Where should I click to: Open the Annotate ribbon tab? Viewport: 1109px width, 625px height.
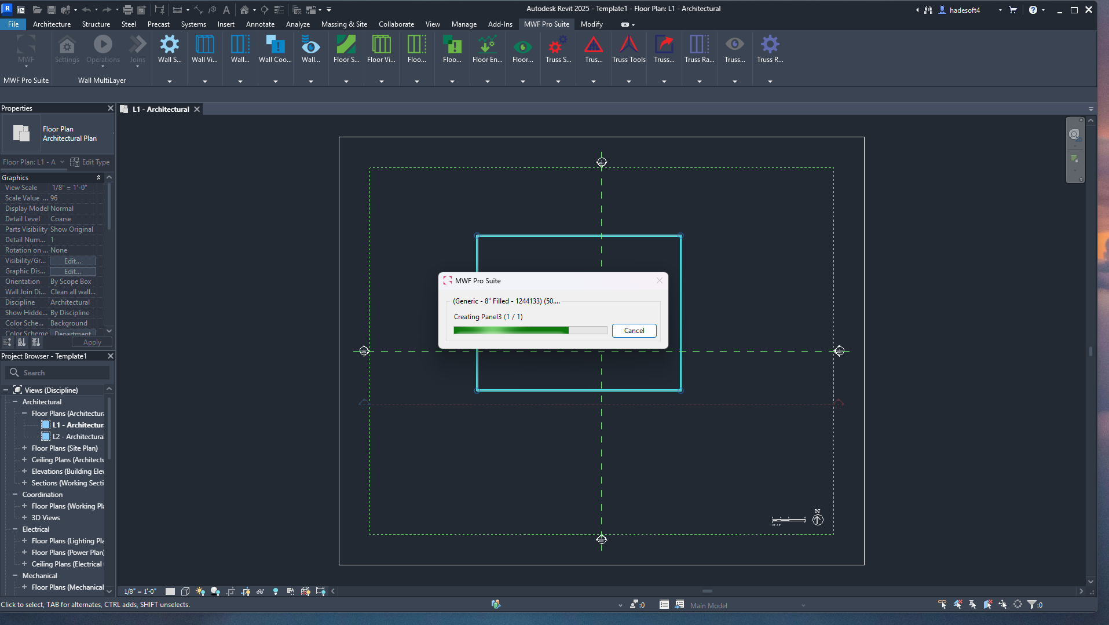pos(260,24)
